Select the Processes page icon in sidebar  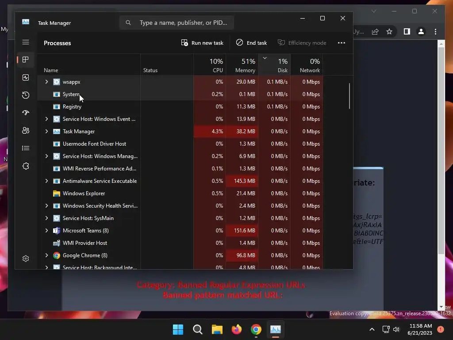(x=26, y=60)
